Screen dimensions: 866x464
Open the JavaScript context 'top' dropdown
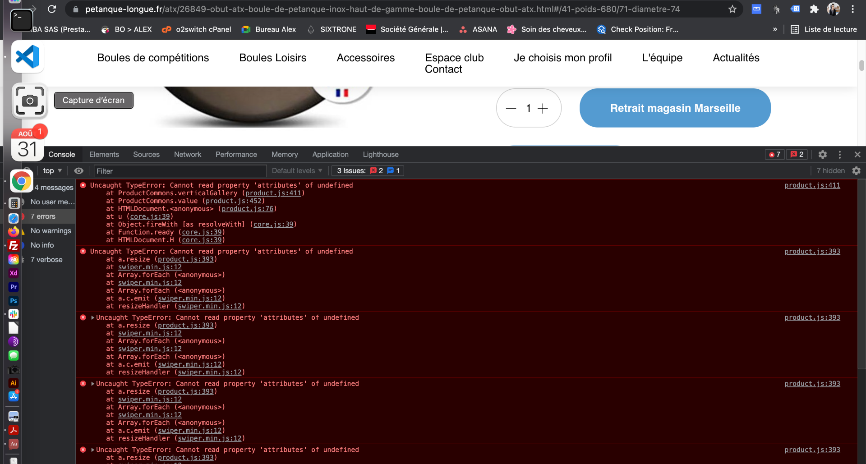pos(52,171)
